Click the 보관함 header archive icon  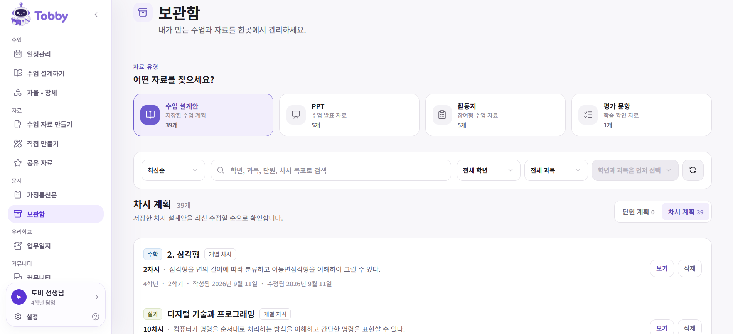[x=143, y=13]
